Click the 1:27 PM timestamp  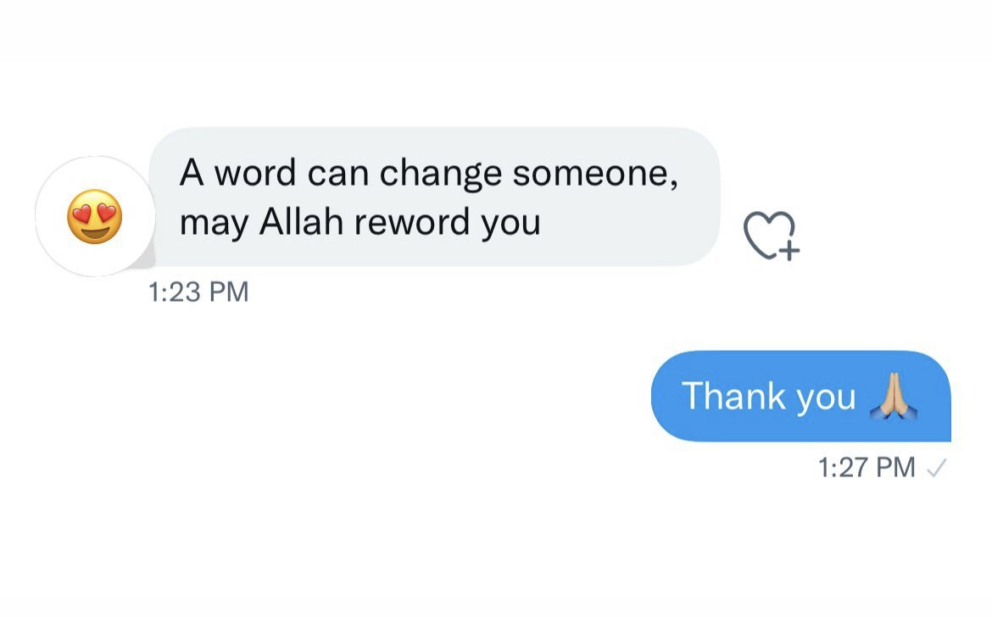tap(867, 467)
